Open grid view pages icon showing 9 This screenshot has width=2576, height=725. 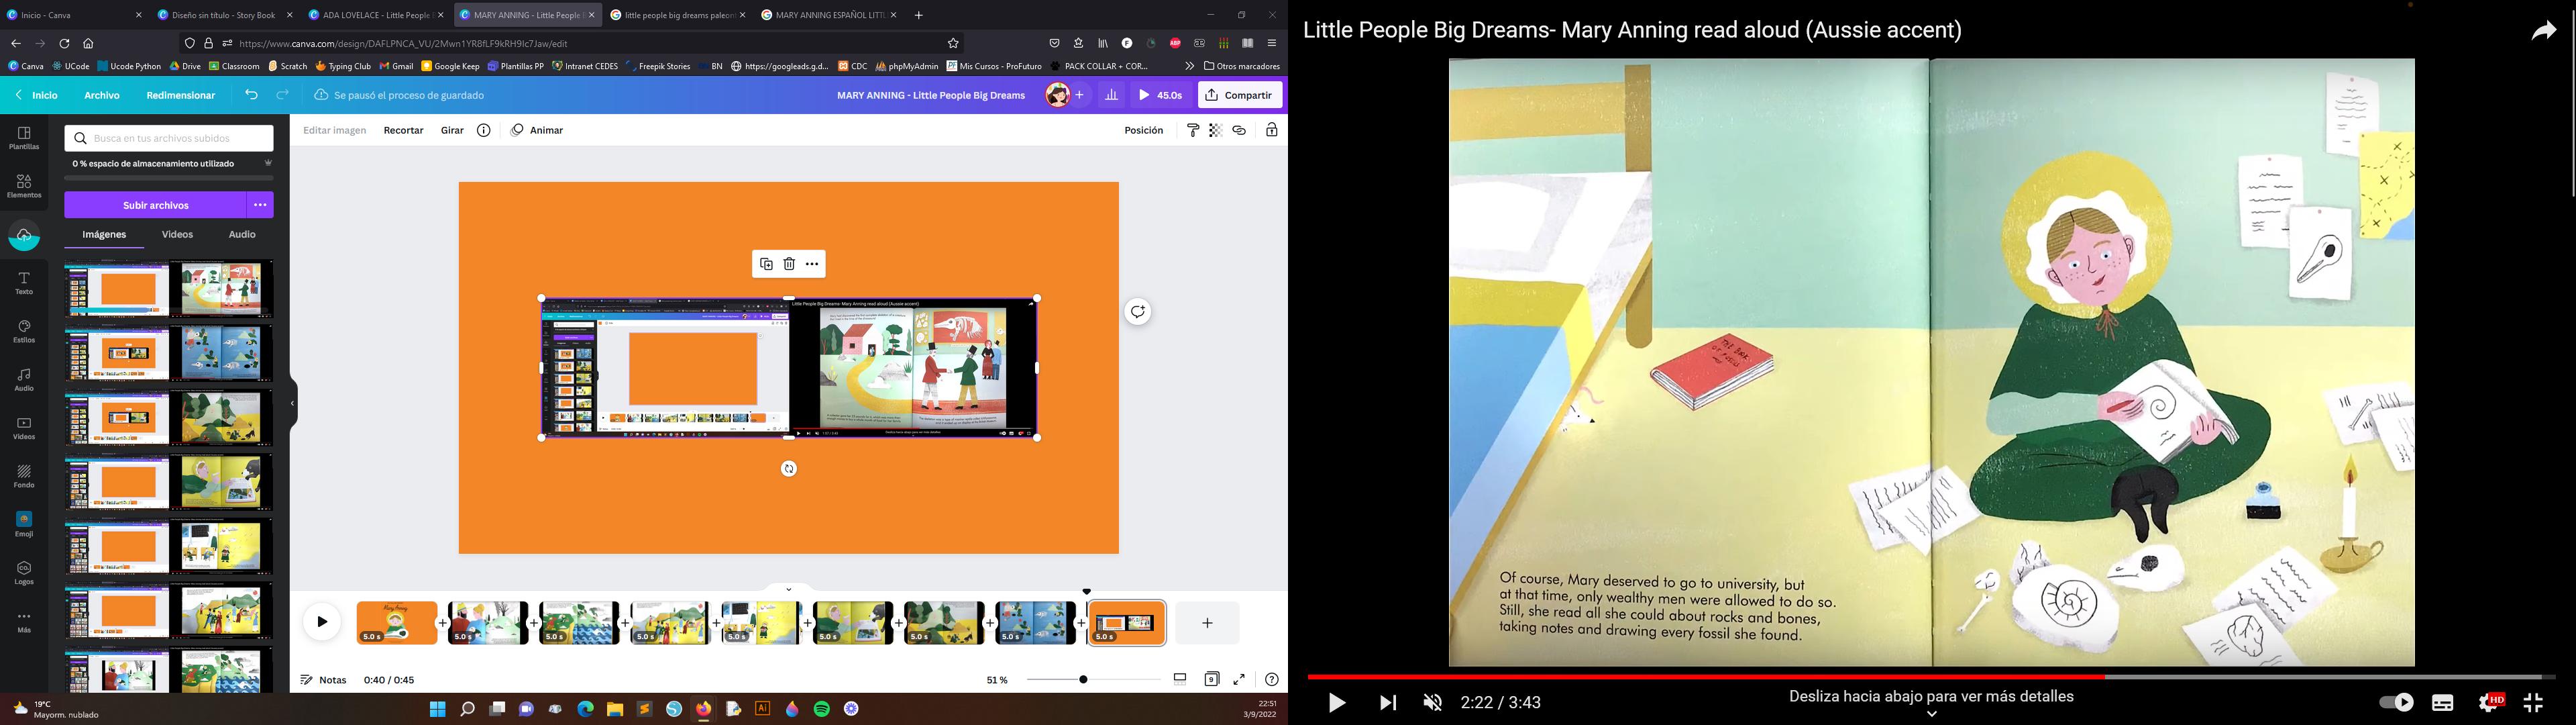tap(1211, 679)
